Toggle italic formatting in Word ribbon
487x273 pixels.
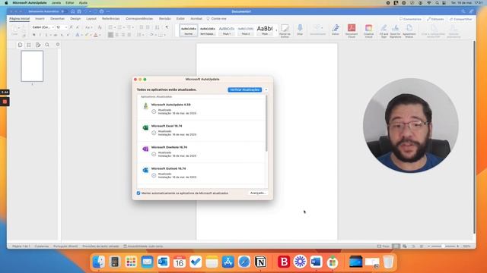point(40,35)
